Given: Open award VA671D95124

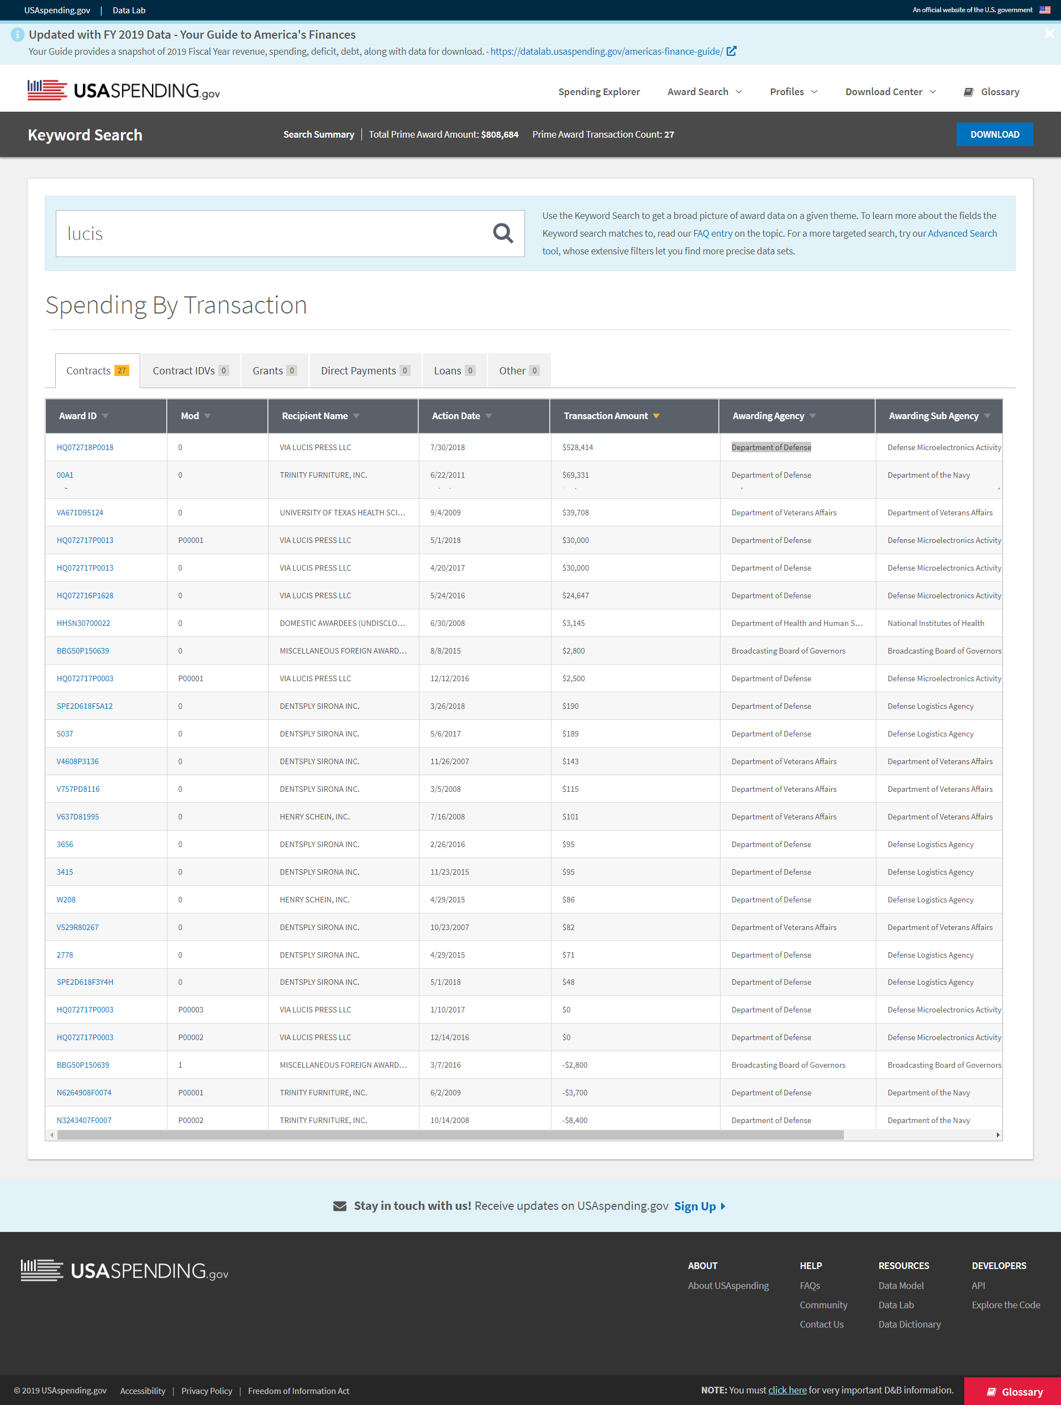Looking at the screenshot, I should point(80,513).
